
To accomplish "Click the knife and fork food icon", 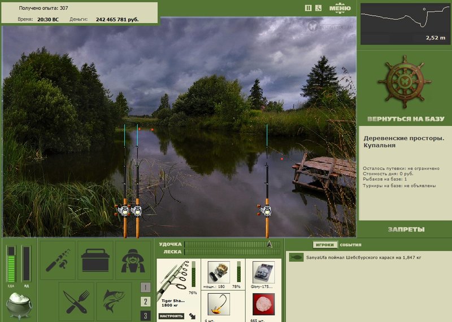I will (76, 302).
